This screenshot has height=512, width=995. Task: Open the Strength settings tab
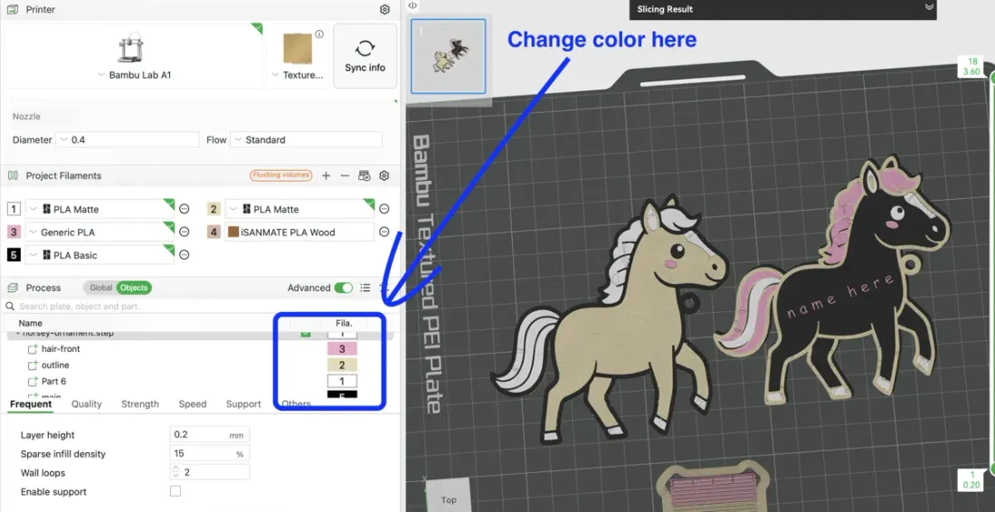(140, 404)
